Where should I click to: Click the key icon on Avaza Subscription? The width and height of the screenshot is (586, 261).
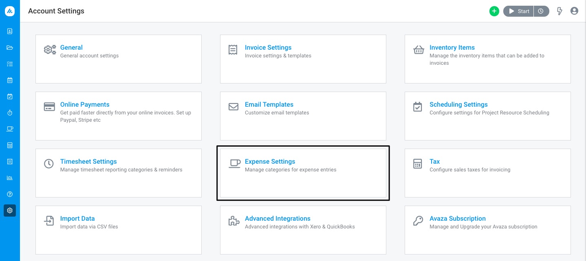pyautogui.click(x=418, y=221)
